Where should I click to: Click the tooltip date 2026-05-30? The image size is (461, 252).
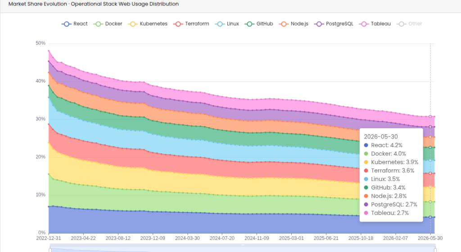381,137
